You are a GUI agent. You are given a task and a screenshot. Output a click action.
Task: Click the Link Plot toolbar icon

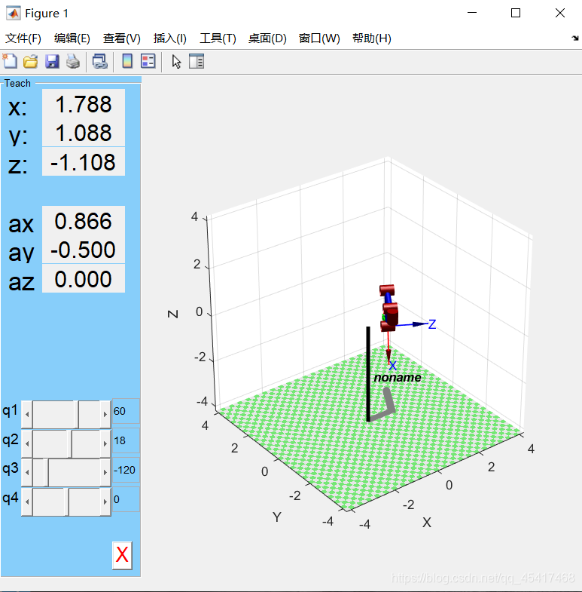point(99,62)
